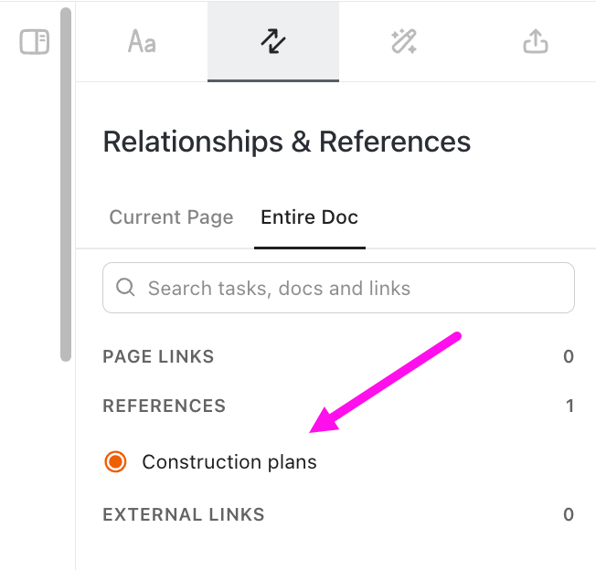Click the magenta arrow annotation
This screenshot has width=596, height=570.
(x=384, y=382)
